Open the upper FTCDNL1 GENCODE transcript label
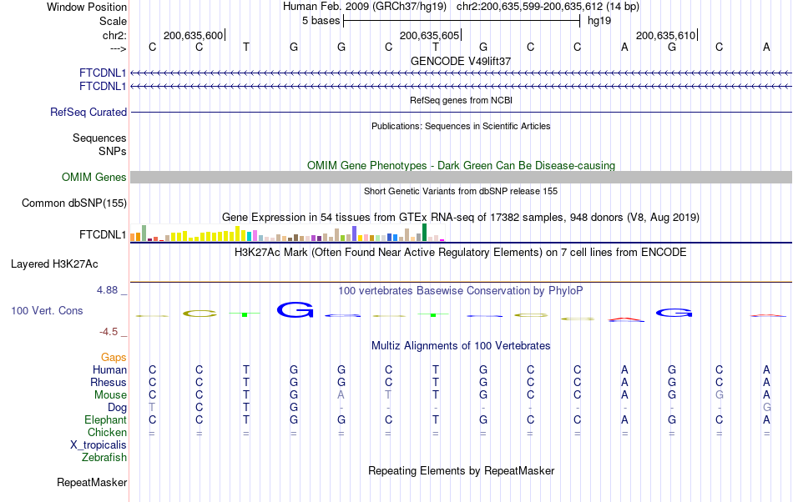The width and height of the screenshot is (793, 502). pyautogui.click(x=102, y=73)
